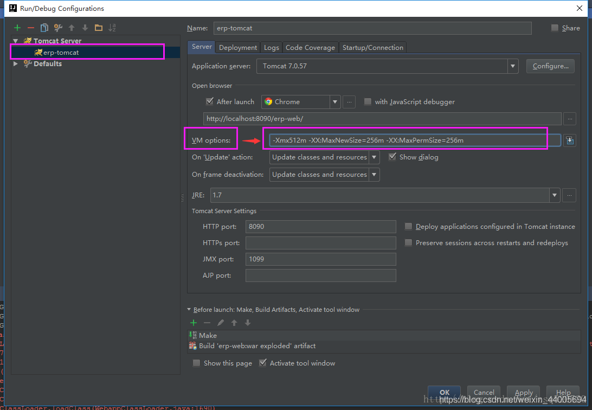
Task: Move configuration down in the list
Action: pyautogui.click(x=85, y=28)
